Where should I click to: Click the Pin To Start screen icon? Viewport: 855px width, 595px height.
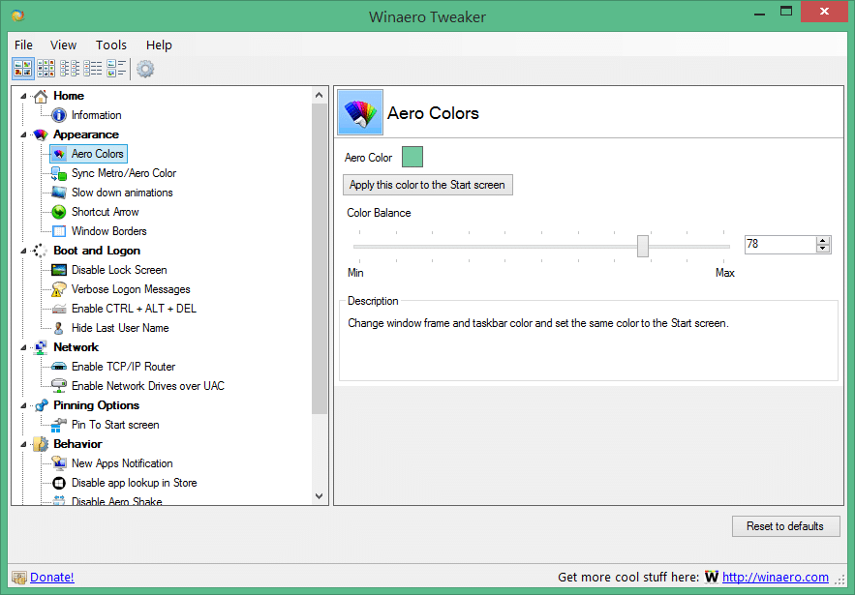coord(59,425)
